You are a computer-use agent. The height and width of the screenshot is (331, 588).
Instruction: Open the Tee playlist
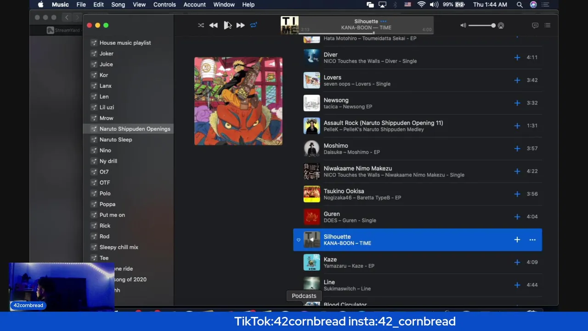tap(129, 258)
